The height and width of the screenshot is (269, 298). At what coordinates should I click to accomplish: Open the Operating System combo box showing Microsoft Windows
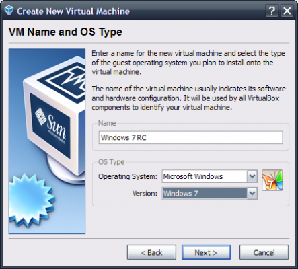click(209, 176)
